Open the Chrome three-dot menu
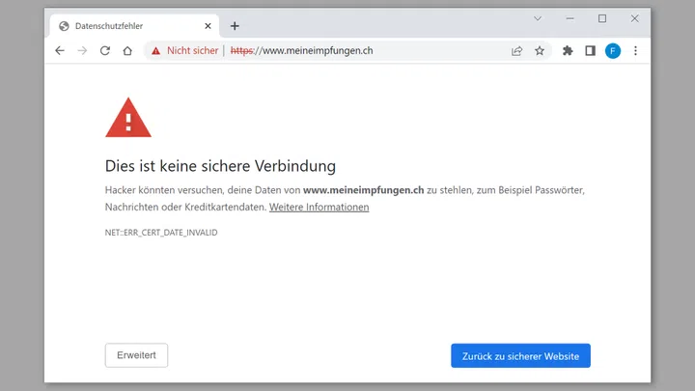 635,50
